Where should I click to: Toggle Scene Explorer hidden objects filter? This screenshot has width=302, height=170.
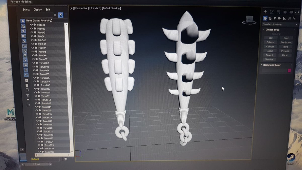point(26,75)
